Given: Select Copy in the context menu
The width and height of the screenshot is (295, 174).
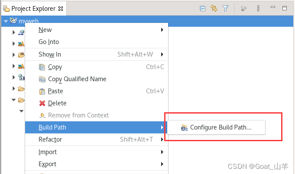Looking at the screenshot, I should [97, 67].
